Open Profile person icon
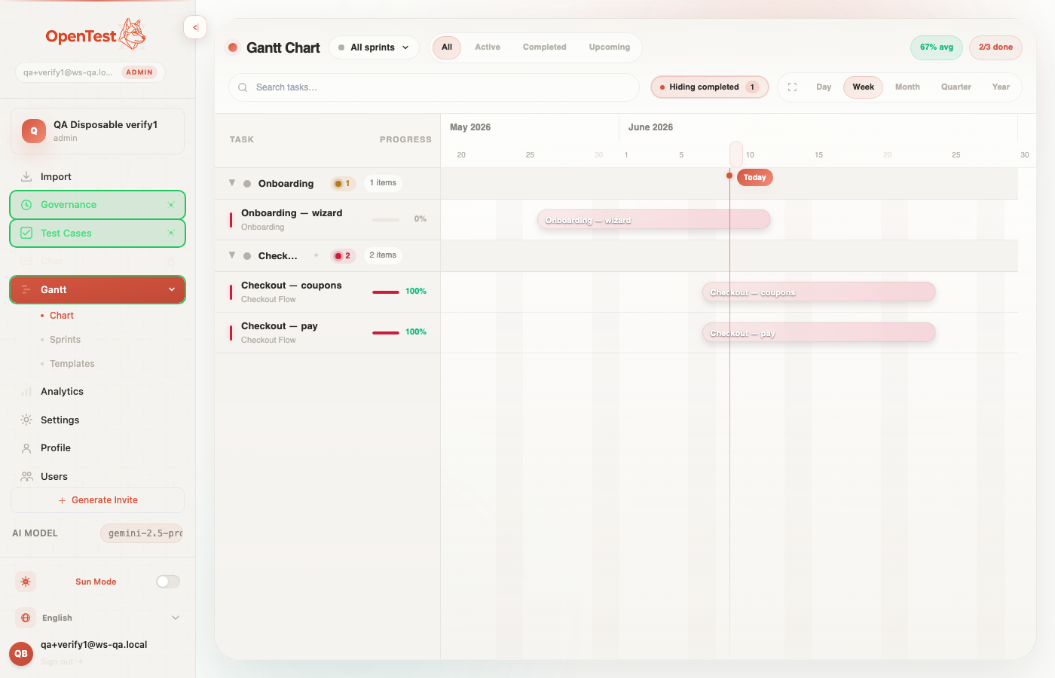This screenshot has width=1055, height=678. click(x=26, y=448)
